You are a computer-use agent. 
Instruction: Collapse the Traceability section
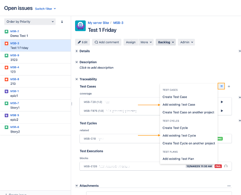77,79
